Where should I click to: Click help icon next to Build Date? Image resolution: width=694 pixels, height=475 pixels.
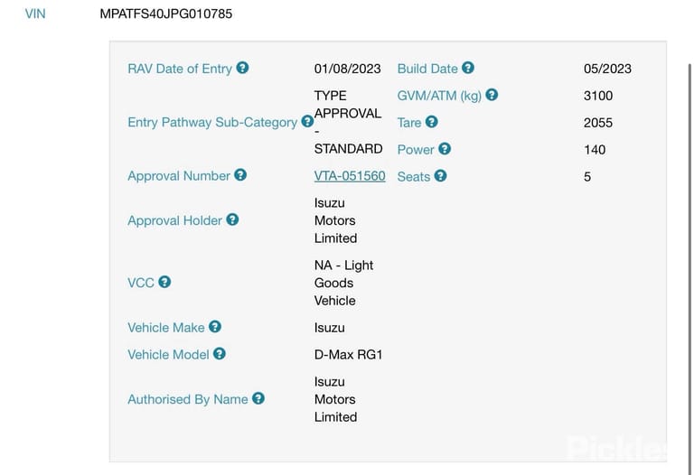click(468, 68)
